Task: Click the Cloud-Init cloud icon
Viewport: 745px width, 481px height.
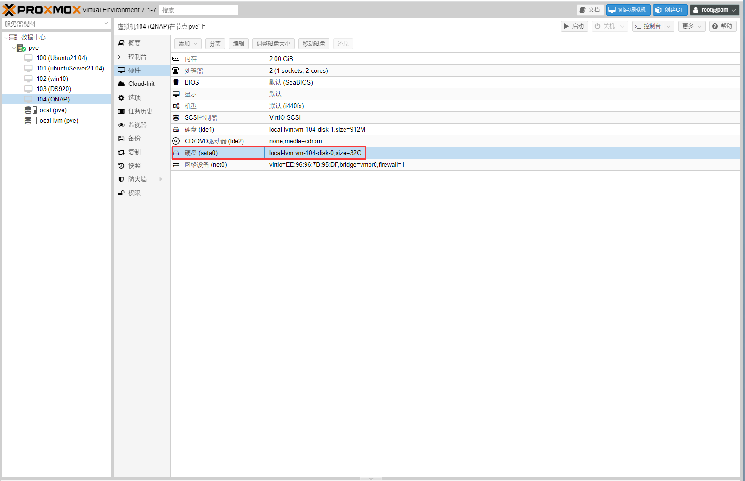Action: [121, 84]
